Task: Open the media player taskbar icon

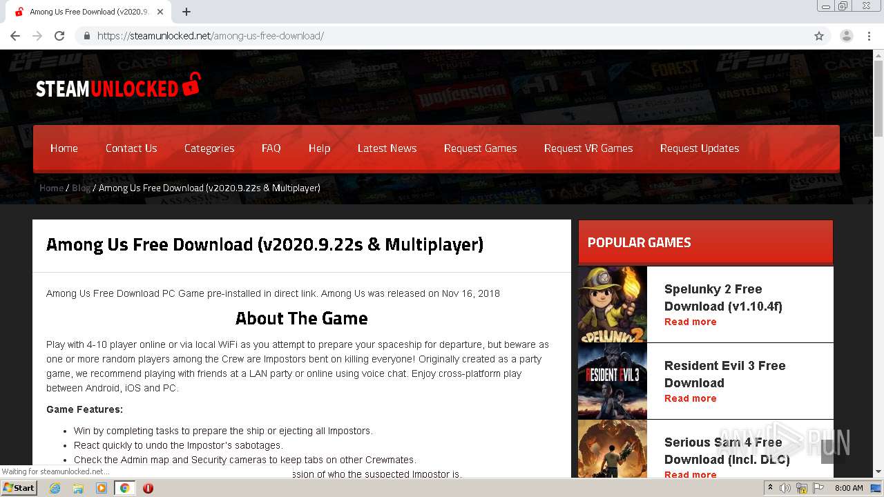Action: point(102,488)
